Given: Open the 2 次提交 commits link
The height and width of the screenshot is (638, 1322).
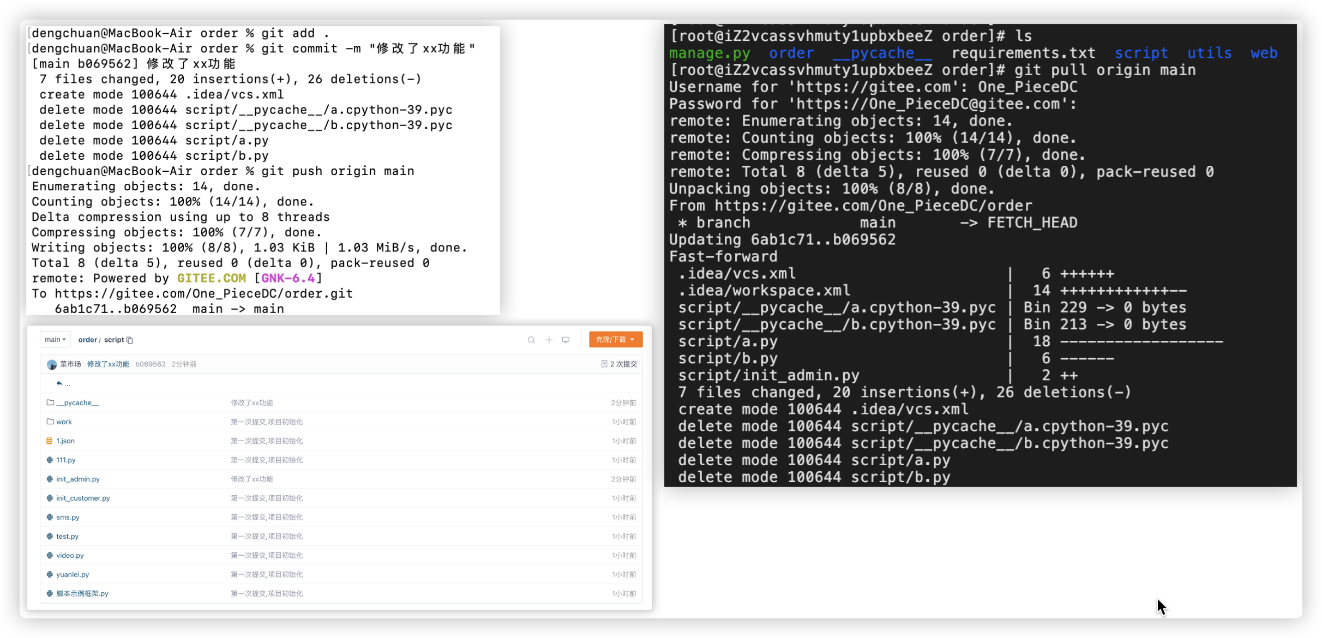Looking at the screenshot, I should (619, 364).
